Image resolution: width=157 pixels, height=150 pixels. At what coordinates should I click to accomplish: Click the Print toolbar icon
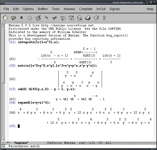point(88,18)
